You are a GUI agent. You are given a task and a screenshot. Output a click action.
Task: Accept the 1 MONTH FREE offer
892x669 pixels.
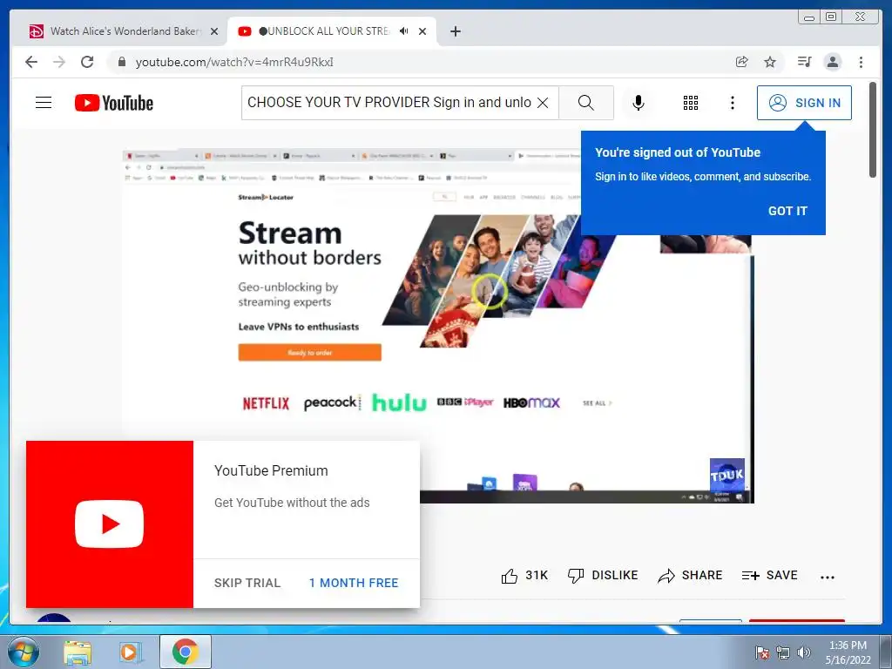[x=354, y=583]
